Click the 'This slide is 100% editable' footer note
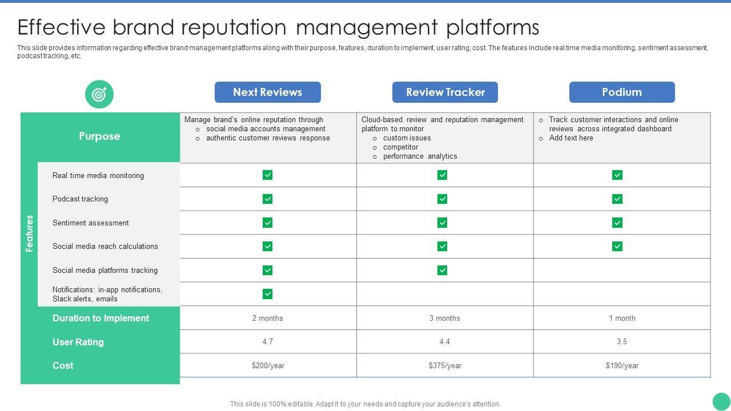This screenshot has width=731, height=411. (x=365, y=404)
